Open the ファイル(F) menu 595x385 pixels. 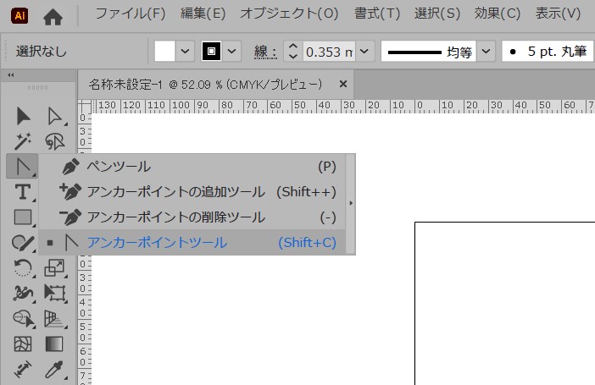click(131, 14)
